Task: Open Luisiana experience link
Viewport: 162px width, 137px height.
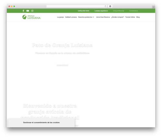Action: tap(101, 11)
